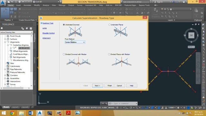Select Undivided Crowned roadway type
Screen dimensions: 206x116
[x=64, y=24]
